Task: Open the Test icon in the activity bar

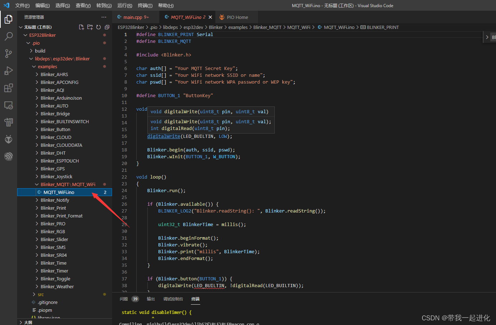Action: tap(9, 122)
